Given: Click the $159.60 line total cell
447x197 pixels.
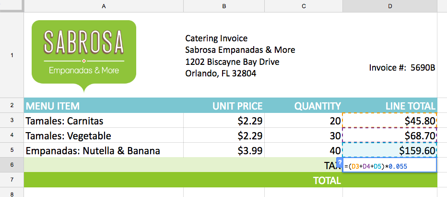Looking at the screenshot, I should pos(390,151).
